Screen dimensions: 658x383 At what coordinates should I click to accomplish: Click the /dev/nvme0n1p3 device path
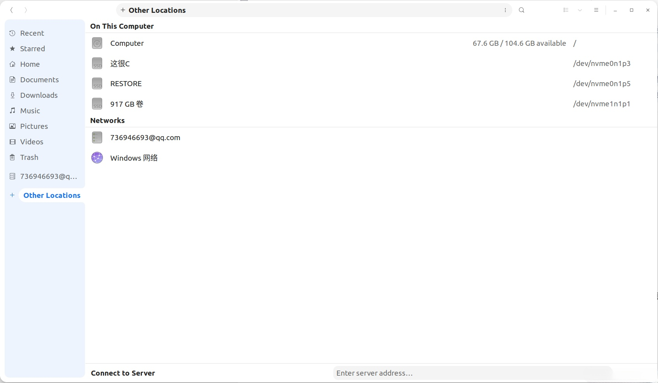click(x=602, y=64)
